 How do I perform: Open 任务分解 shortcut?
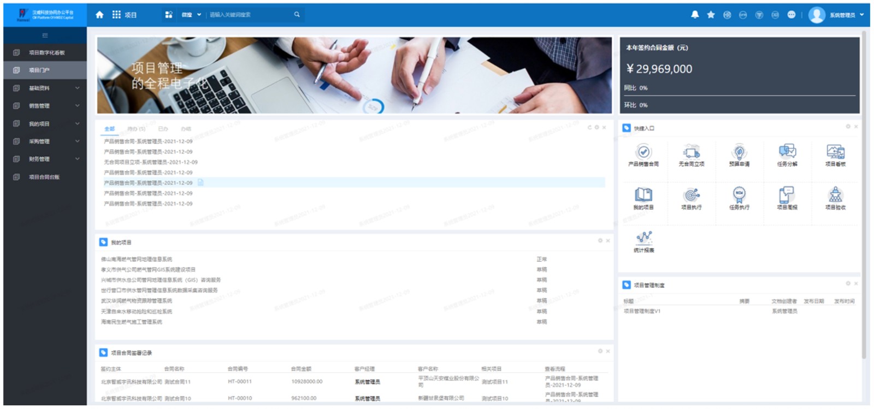click(x=787, y=155)
